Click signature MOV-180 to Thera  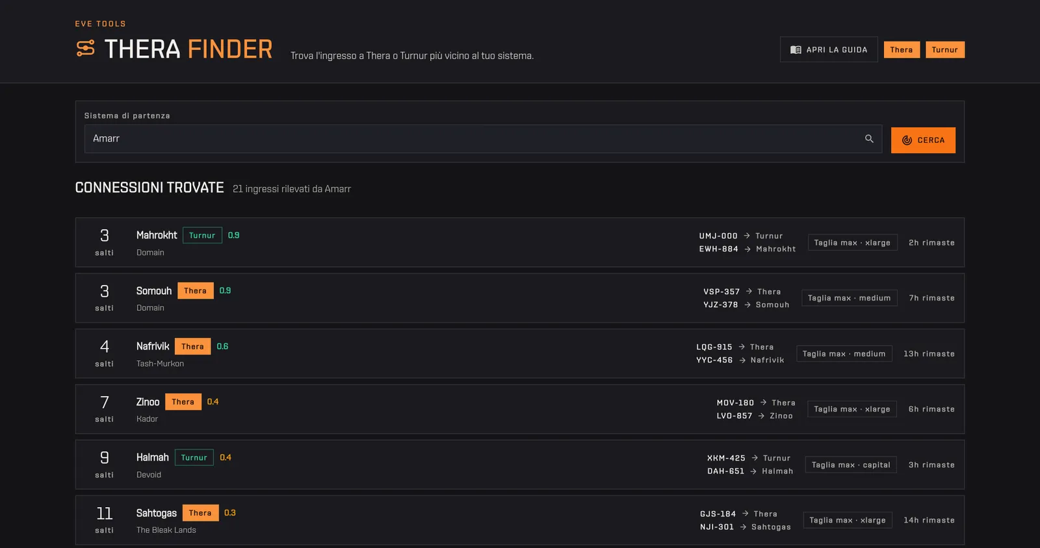pyautogui.click(x=756, y=403)
